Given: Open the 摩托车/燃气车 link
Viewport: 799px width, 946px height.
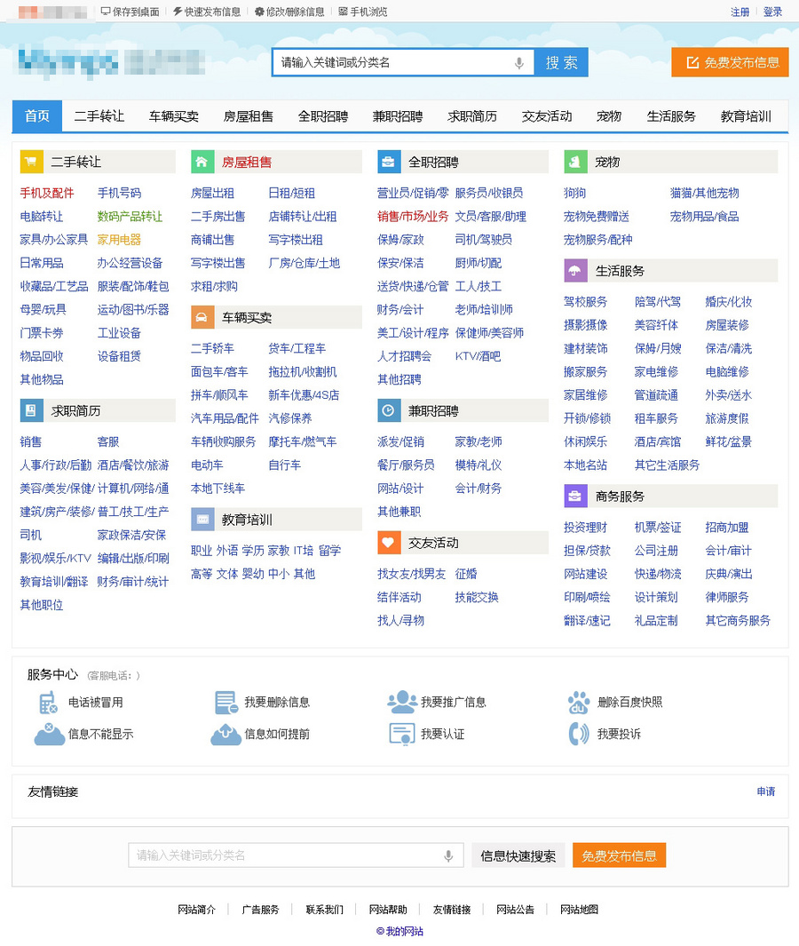Looking at the screenshot, I should [303, 441].
